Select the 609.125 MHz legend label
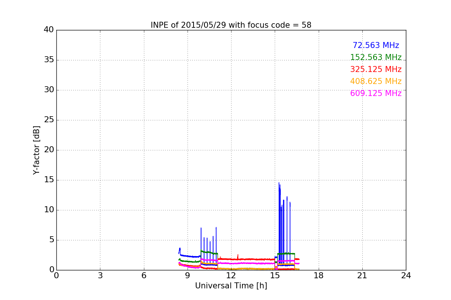 pos(376,93)
